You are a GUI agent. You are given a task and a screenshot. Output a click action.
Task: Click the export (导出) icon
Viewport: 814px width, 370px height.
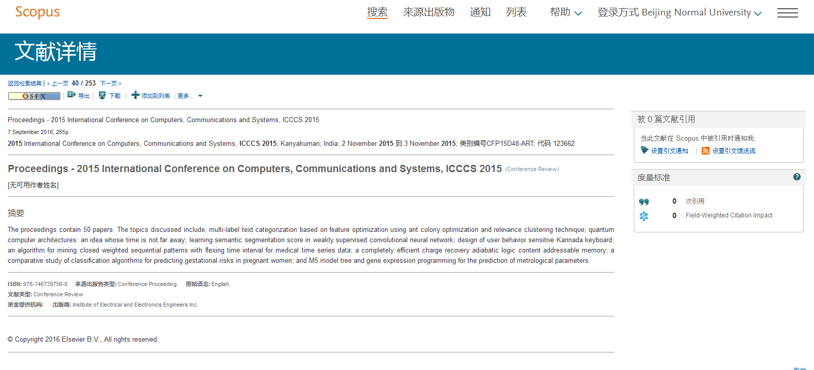point(72,95)
